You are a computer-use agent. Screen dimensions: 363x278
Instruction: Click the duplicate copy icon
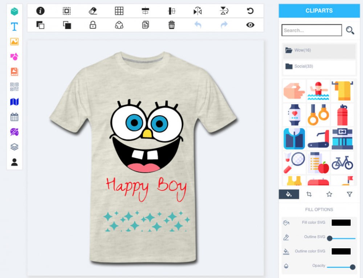(x=146, y=25)
